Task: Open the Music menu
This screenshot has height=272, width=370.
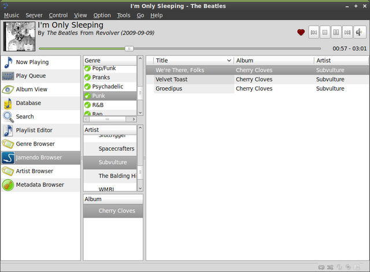Action: pyautogui.click(x=12, y=16)
